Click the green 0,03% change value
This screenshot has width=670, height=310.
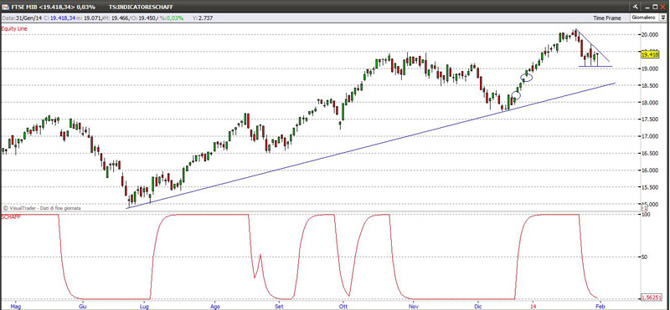coord(175,18)
